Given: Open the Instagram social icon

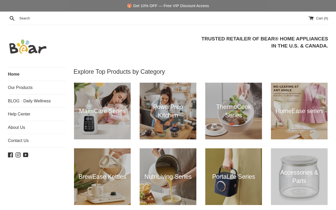Looking at the screenshot, I should click(x=18, y=155).
